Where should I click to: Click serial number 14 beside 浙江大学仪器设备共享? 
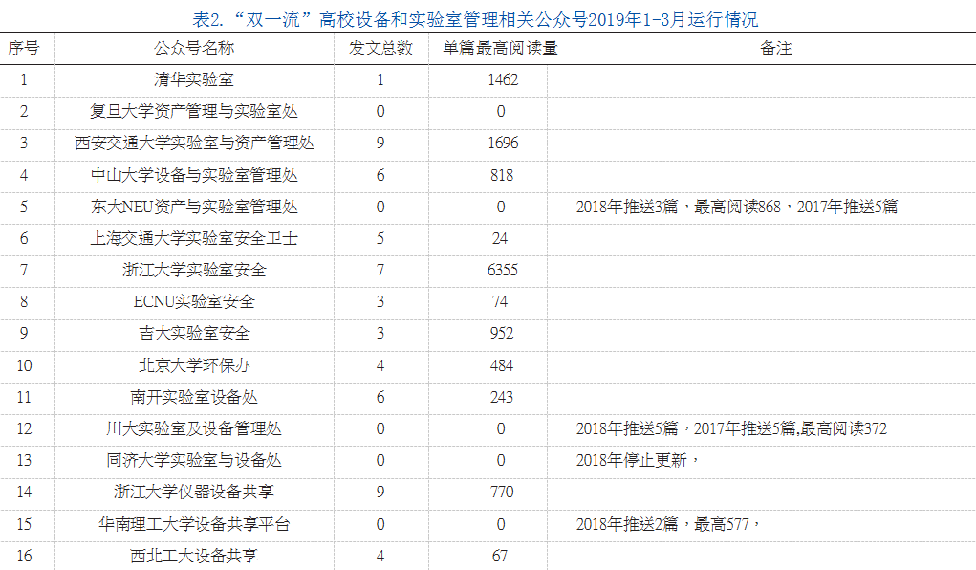tap(24, 493)
